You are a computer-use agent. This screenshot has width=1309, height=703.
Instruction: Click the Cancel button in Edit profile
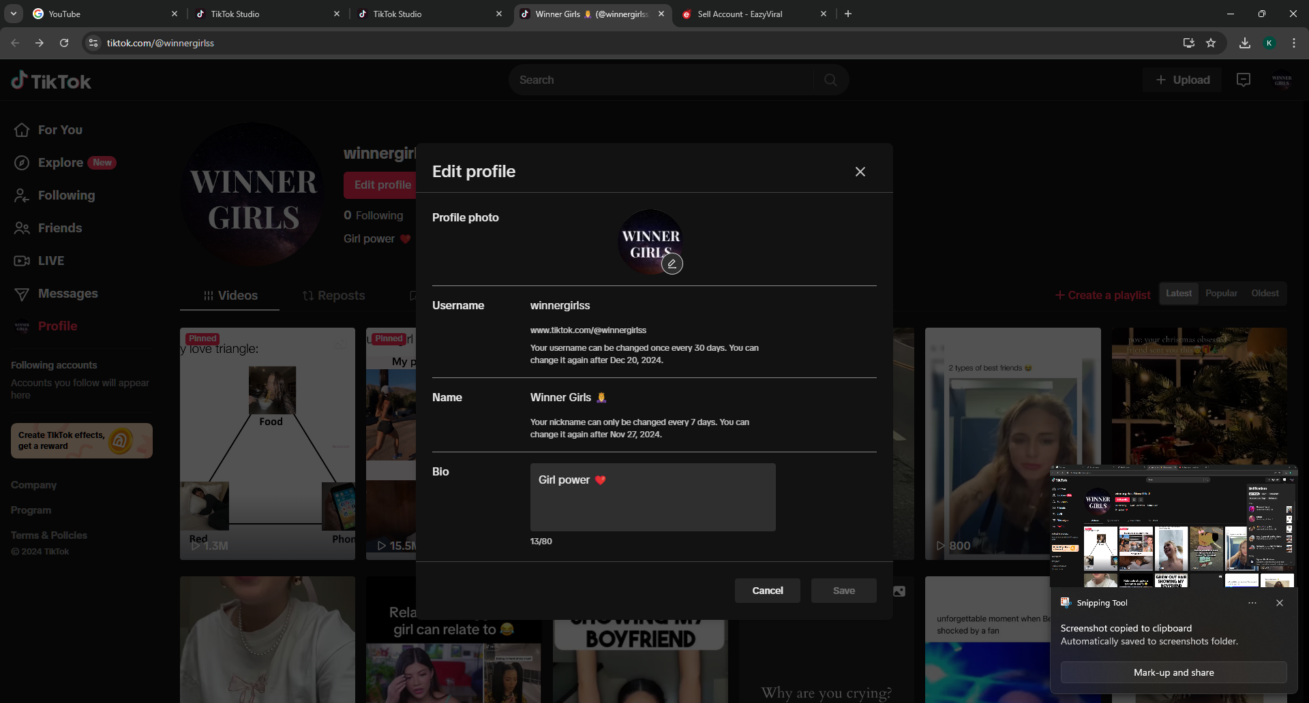[x=768, y=591]
